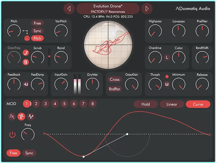The height and width of the screenshot is (163, 216).
Task: Click the Thresh knob
Action: (155, 84)
